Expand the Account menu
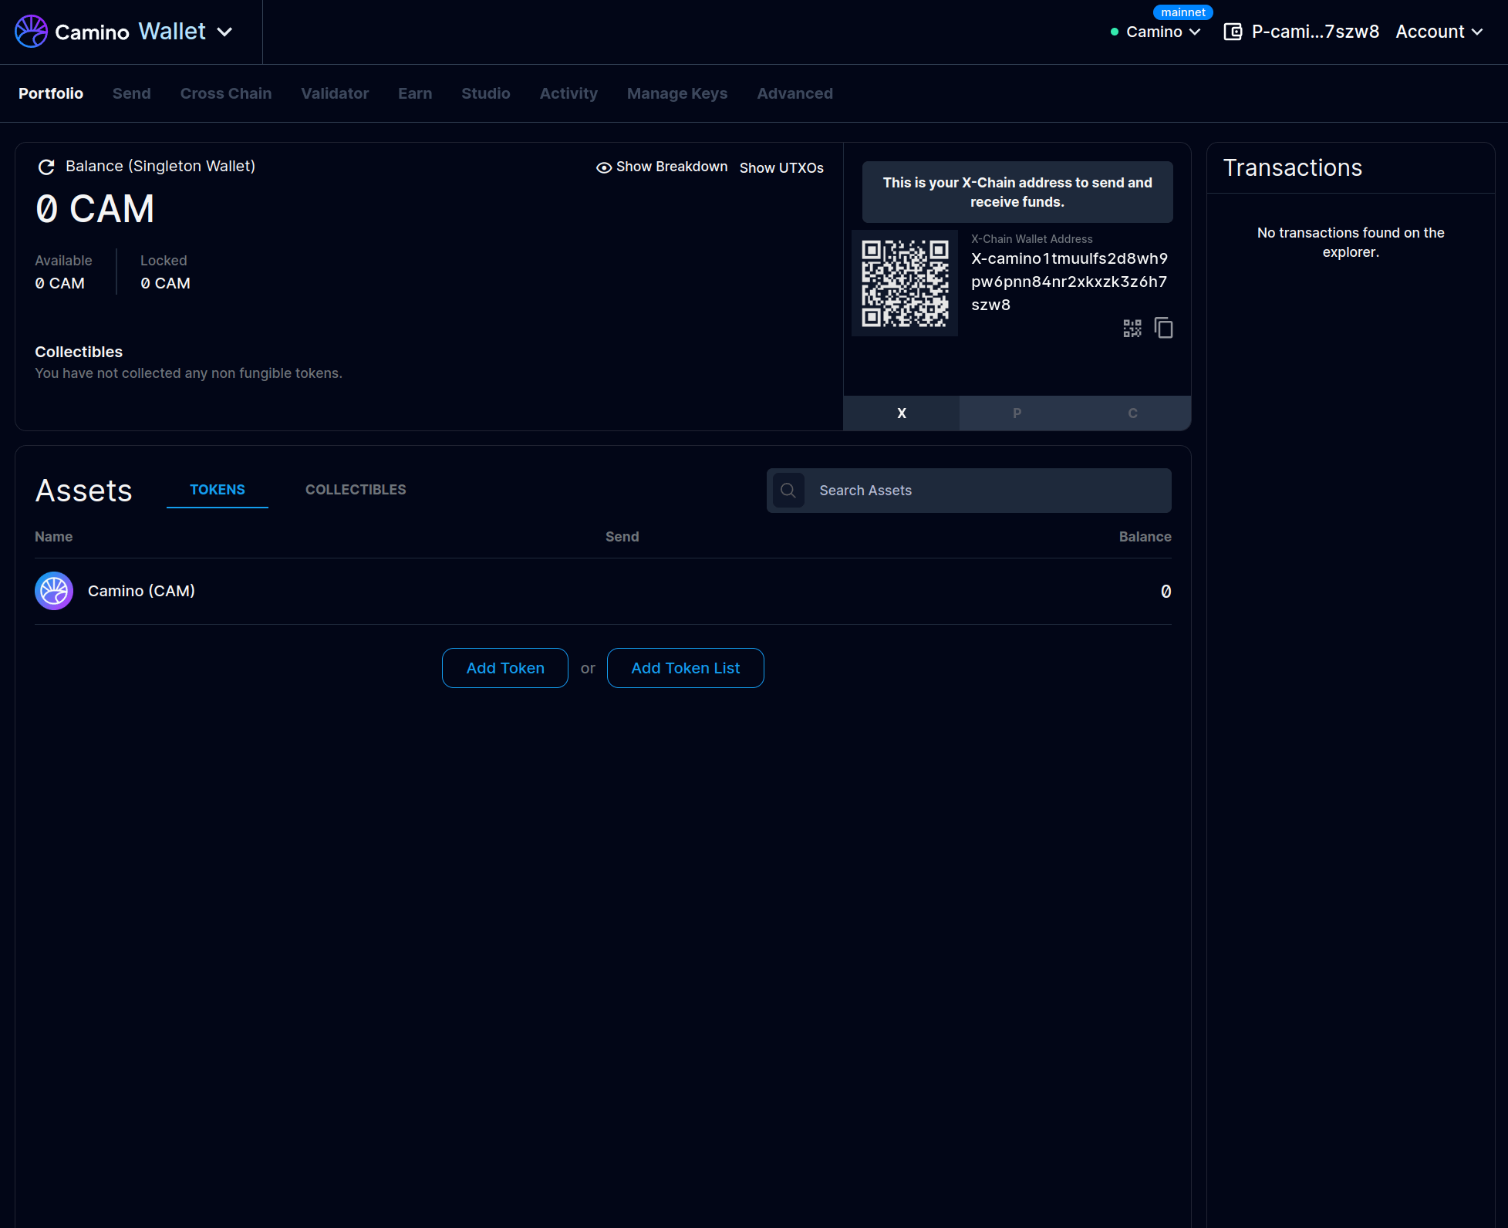 point(1439,32)
